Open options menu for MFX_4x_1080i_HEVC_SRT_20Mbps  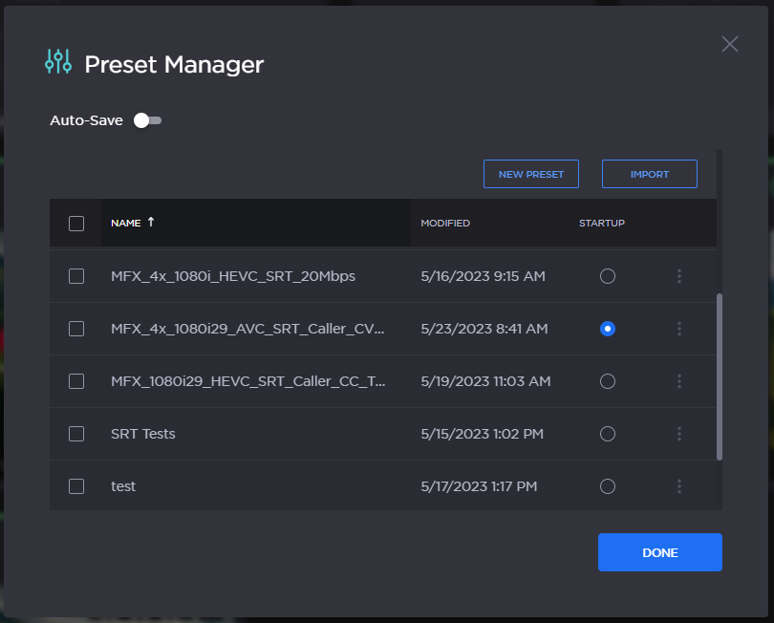coord(679,275)
